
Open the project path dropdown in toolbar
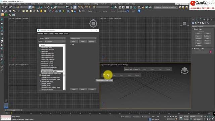pos(166,7)
